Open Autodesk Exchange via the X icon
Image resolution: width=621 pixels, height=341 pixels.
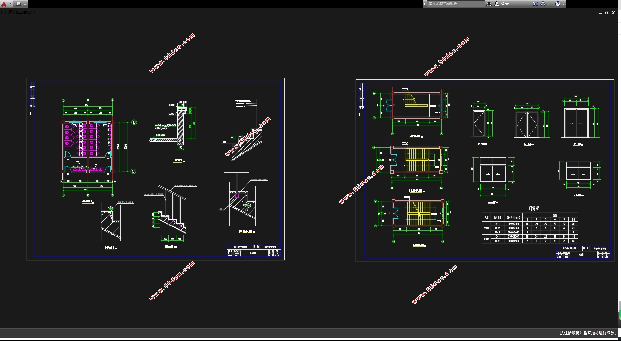535,4
